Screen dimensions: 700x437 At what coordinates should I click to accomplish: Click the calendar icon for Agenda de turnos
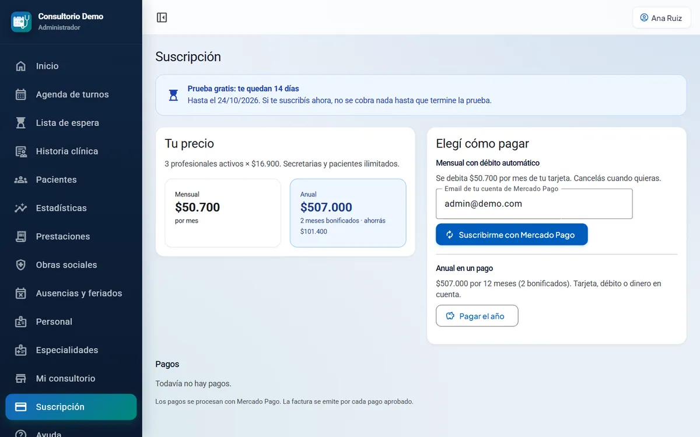21,94
